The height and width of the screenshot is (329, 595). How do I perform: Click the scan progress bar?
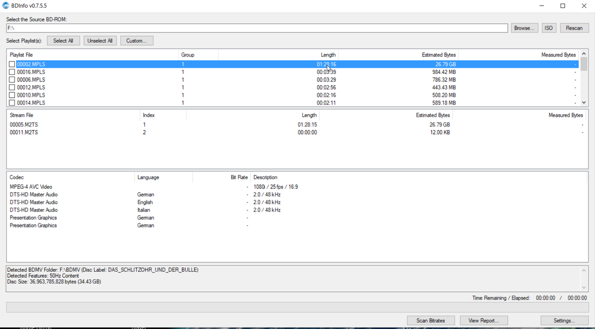pyautogui.click(x=297, y=307)
